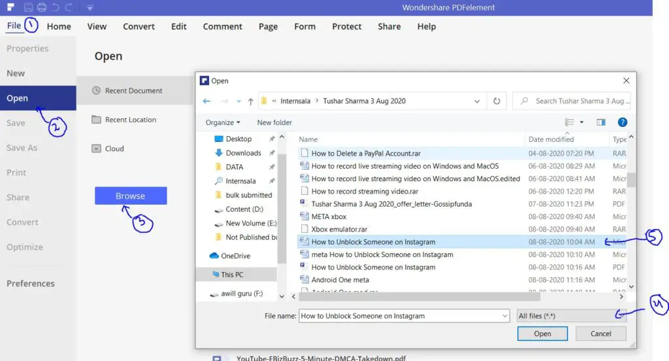Screen dimensions: 669x361
Task: Refresh the folder with the refresh icon
Action: click(497, 101)
